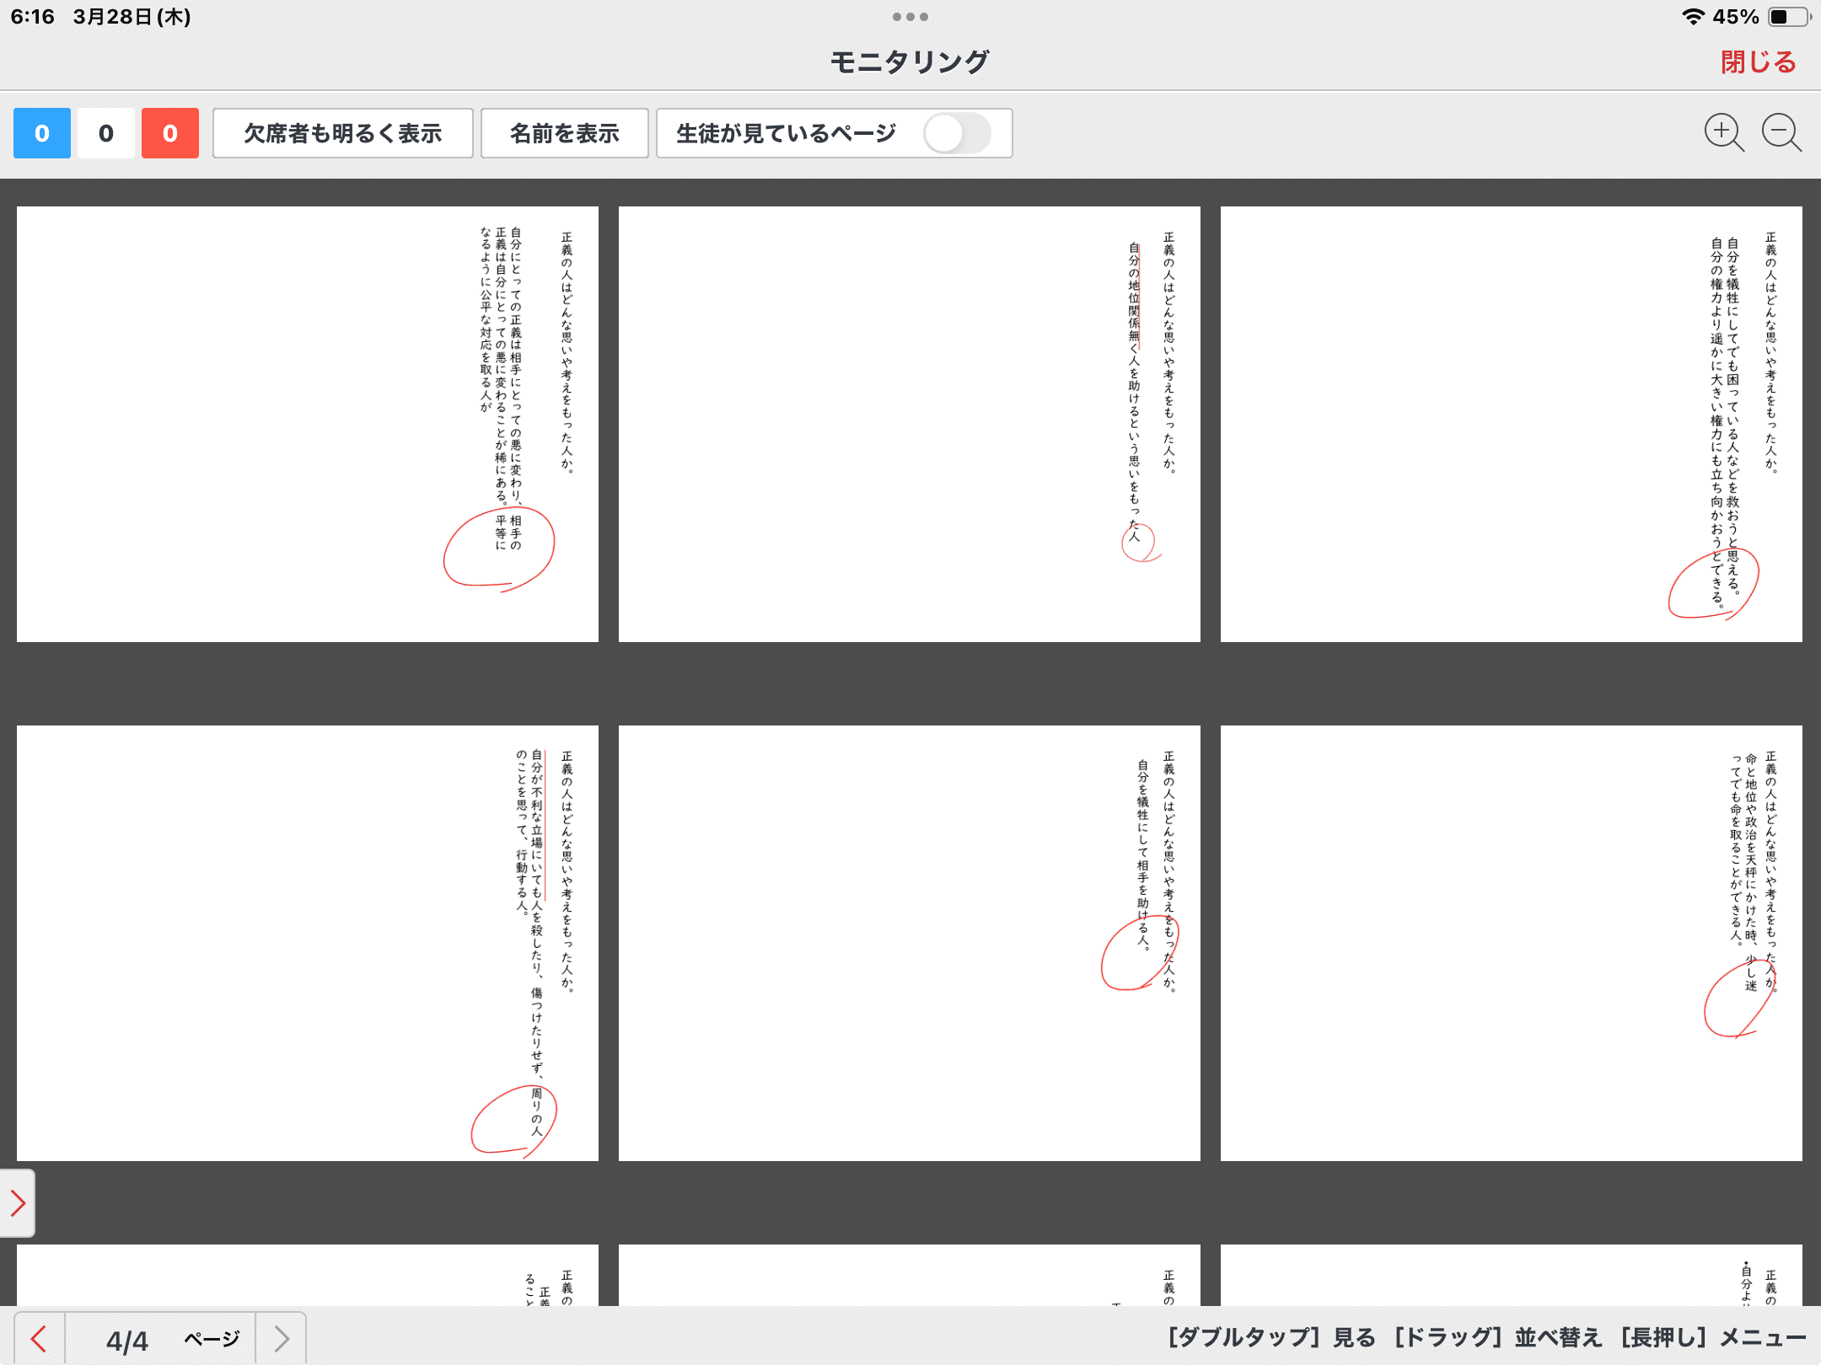Go to the next page arrow

[x=282, y=1338]
